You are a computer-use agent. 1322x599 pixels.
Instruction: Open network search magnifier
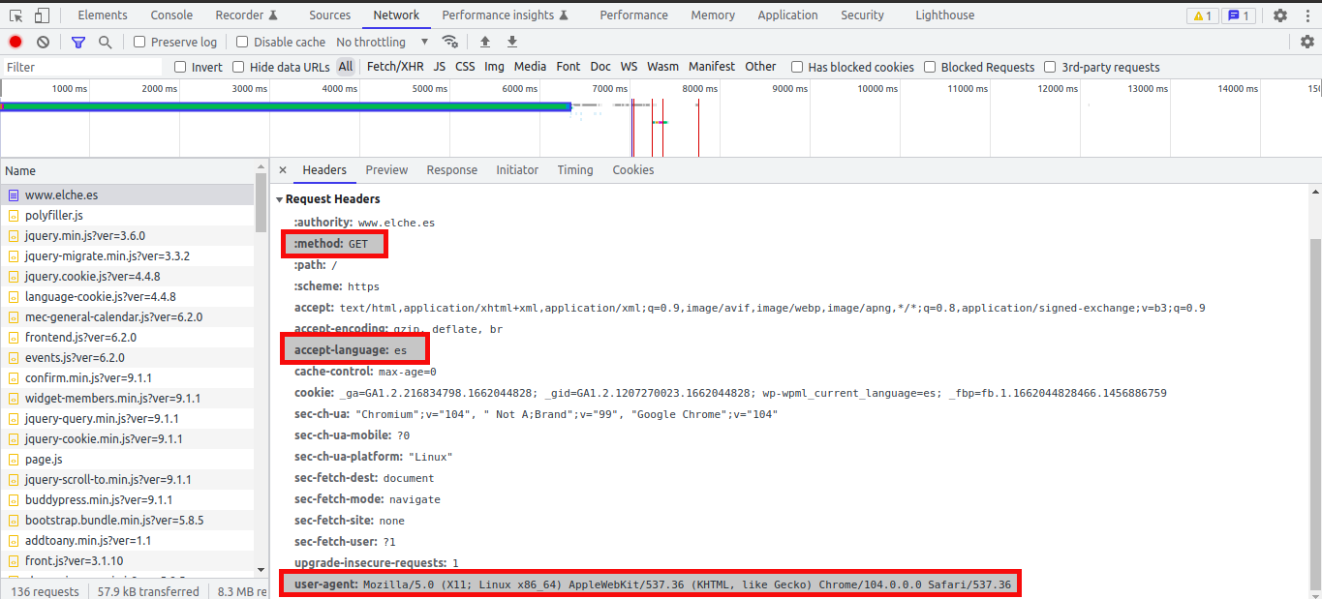105,42
